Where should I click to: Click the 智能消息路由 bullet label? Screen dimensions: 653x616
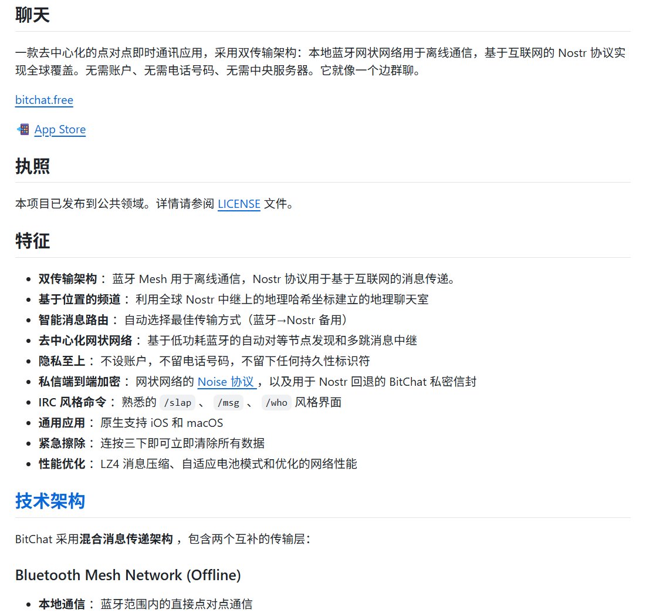[x=74, y=320]
